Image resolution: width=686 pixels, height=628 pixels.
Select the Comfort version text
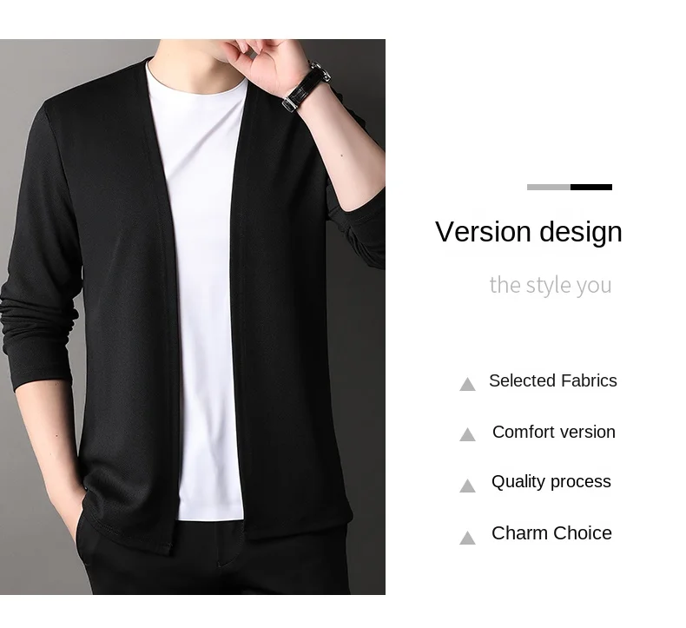click(x=553, y=432)
